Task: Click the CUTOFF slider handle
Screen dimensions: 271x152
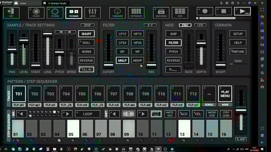Action: pos(108,65)
